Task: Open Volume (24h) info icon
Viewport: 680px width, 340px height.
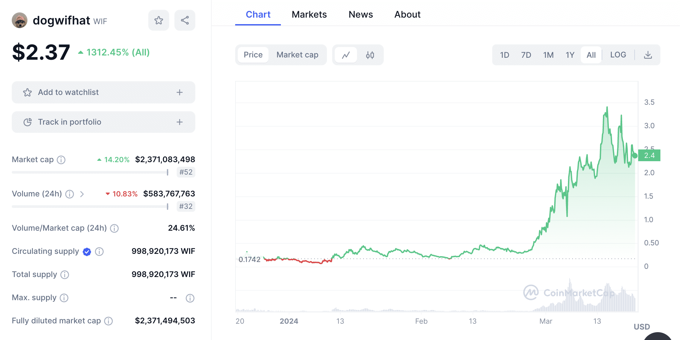Action: 70,194
